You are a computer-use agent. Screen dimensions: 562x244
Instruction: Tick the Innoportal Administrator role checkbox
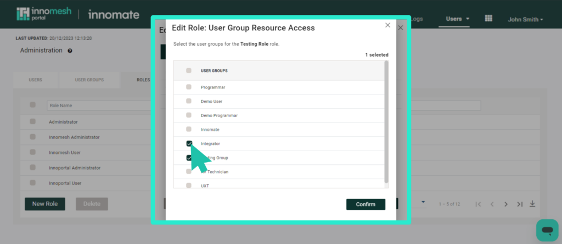pyautogui.click(x=32, y=168)
